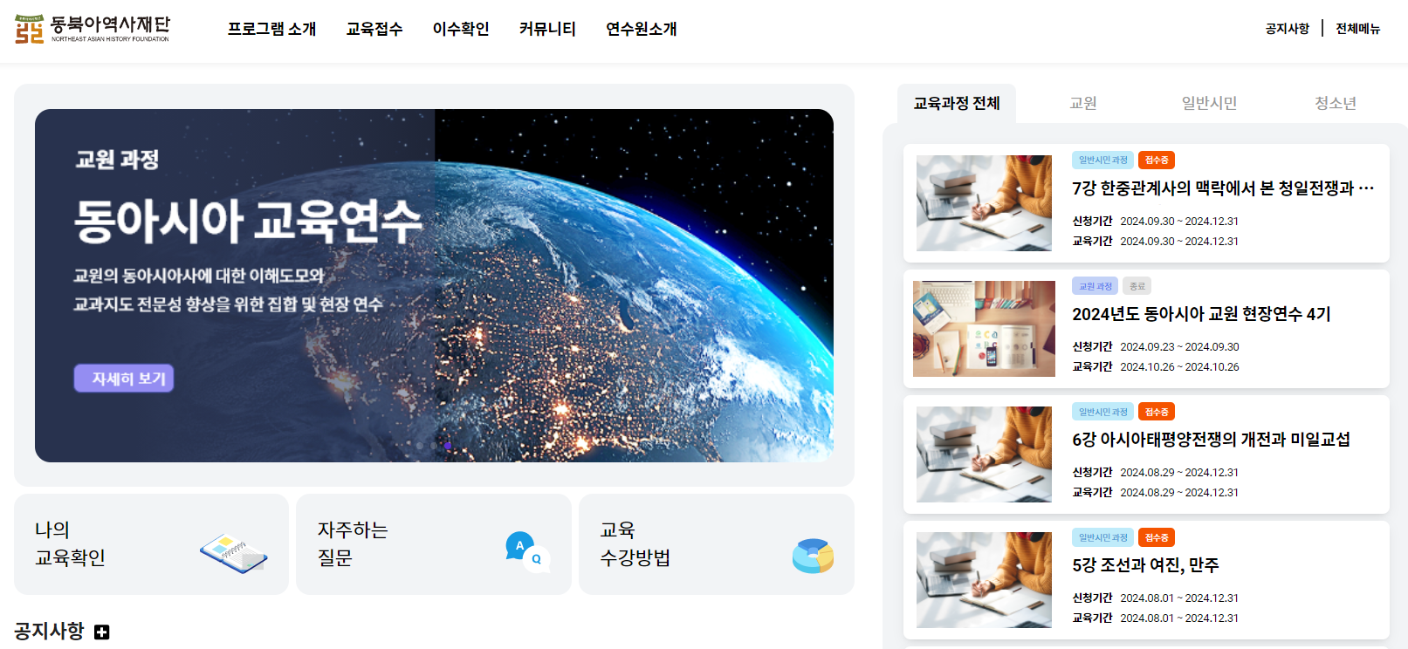The width and height of the screenshot is (1408, 649).
Task: Click the pie chart icon in 교육 수강방법
Action: (x=813, y=555)
